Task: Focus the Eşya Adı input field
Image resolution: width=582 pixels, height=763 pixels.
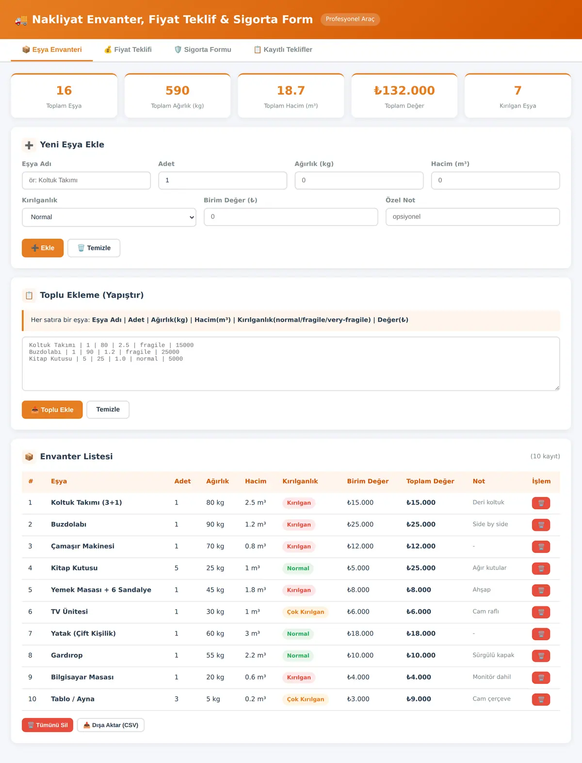Action: [x=86, y=180]
